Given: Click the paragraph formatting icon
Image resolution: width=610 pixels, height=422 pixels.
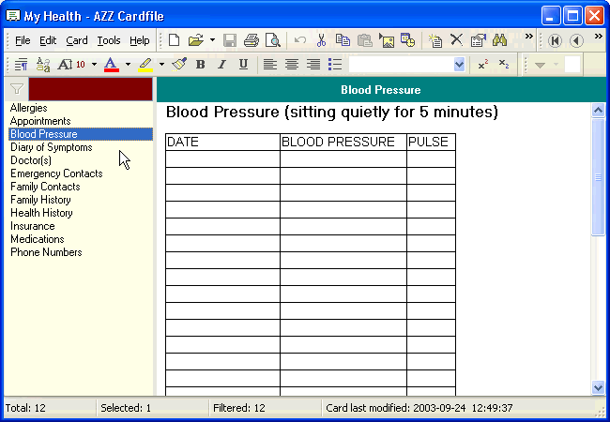Looking at the screenshot, I should point(21,64).
